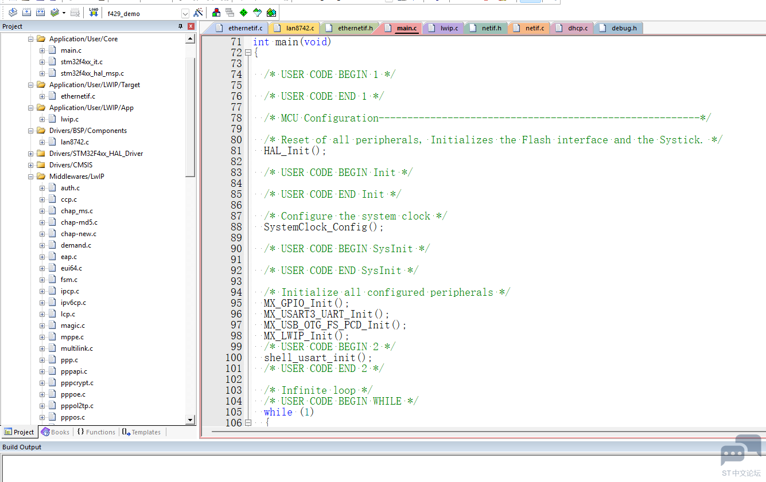766x482 pixels.
Task: Pin the Project panel with pushpin icon
Action: coord(181,26)
